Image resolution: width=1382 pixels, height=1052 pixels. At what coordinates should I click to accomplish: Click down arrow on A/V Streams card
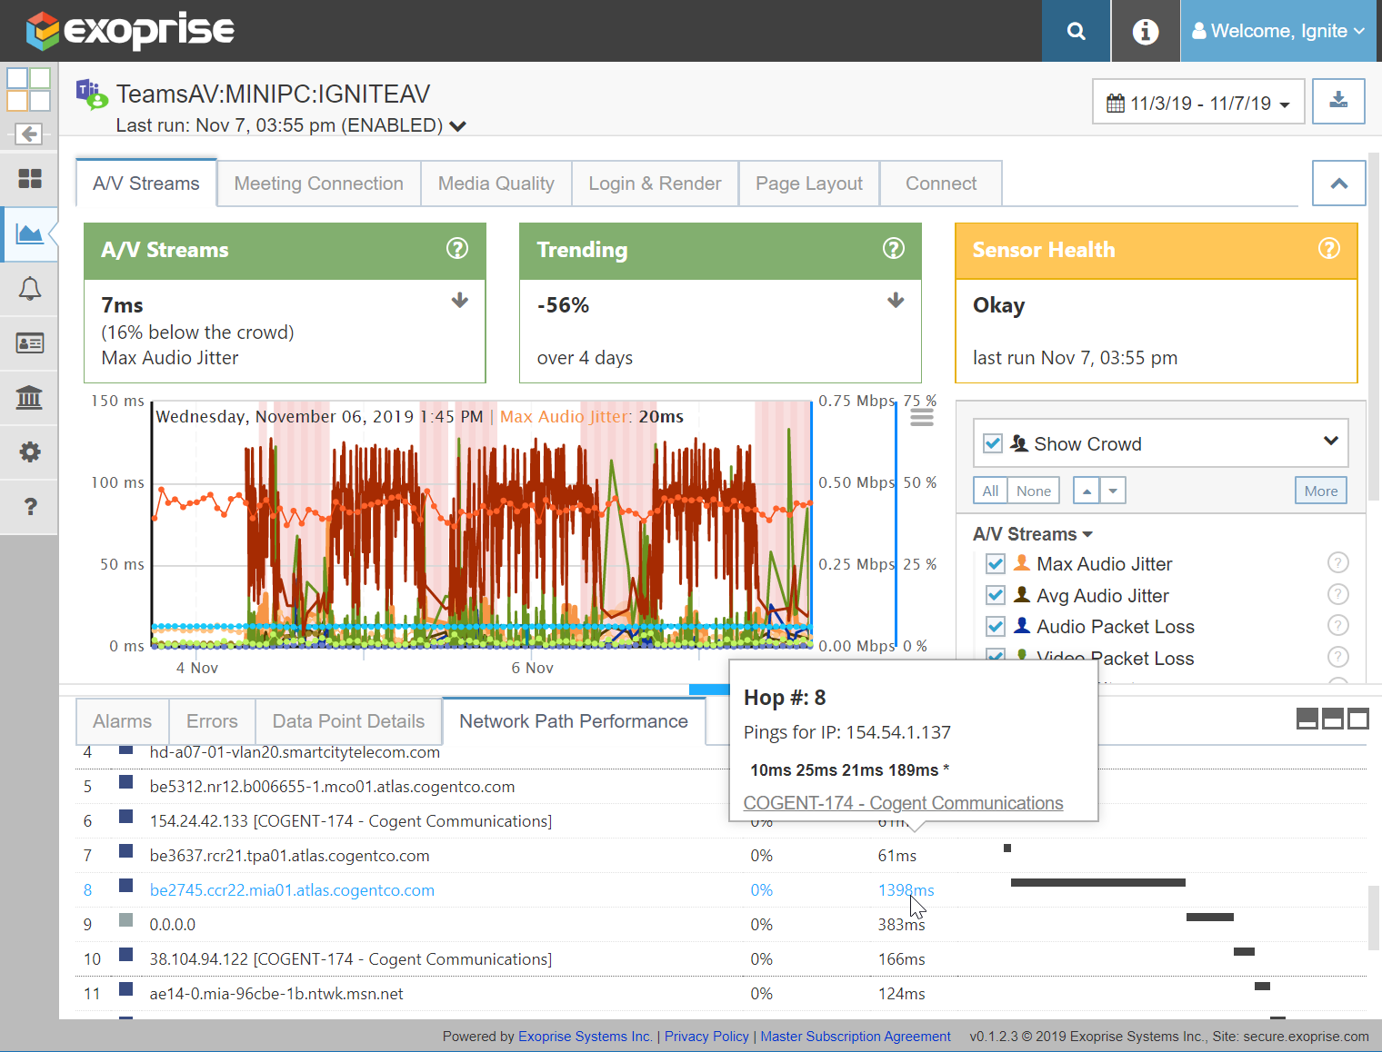click(x=460, y=300)
